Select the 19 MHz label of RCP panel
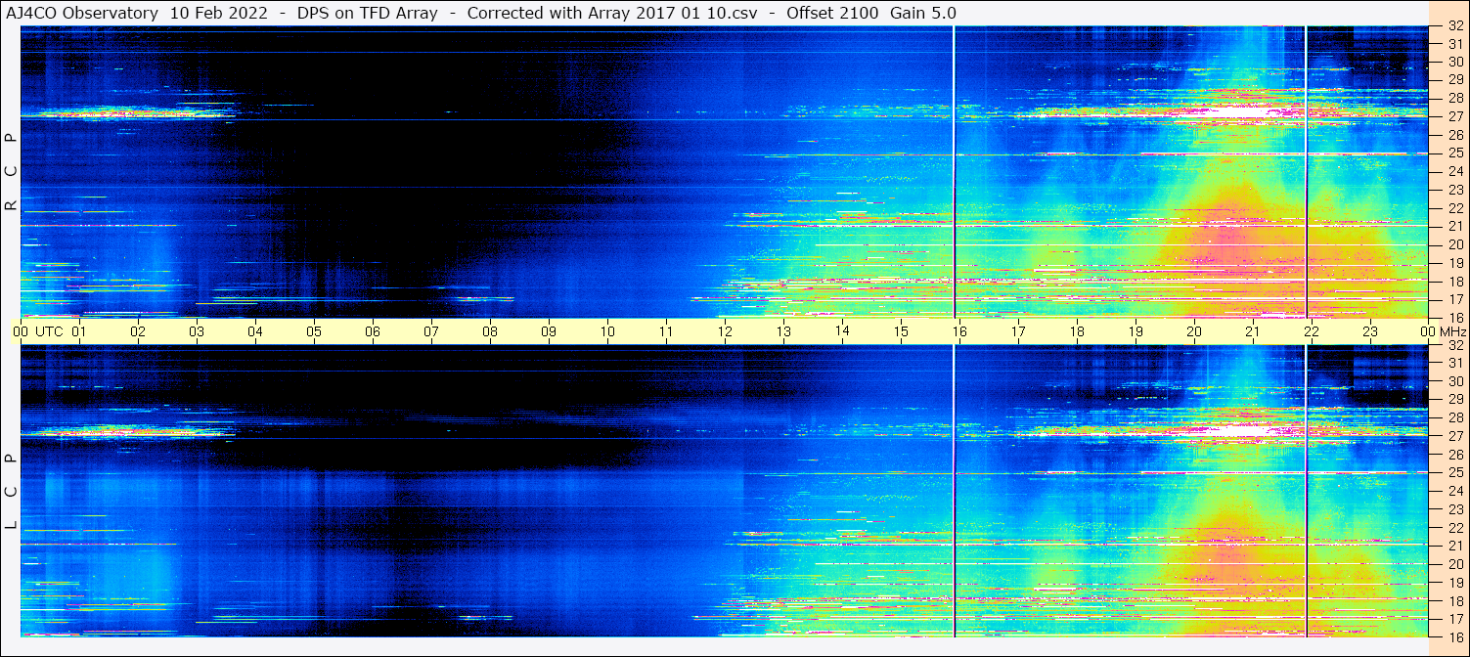 1454,263
